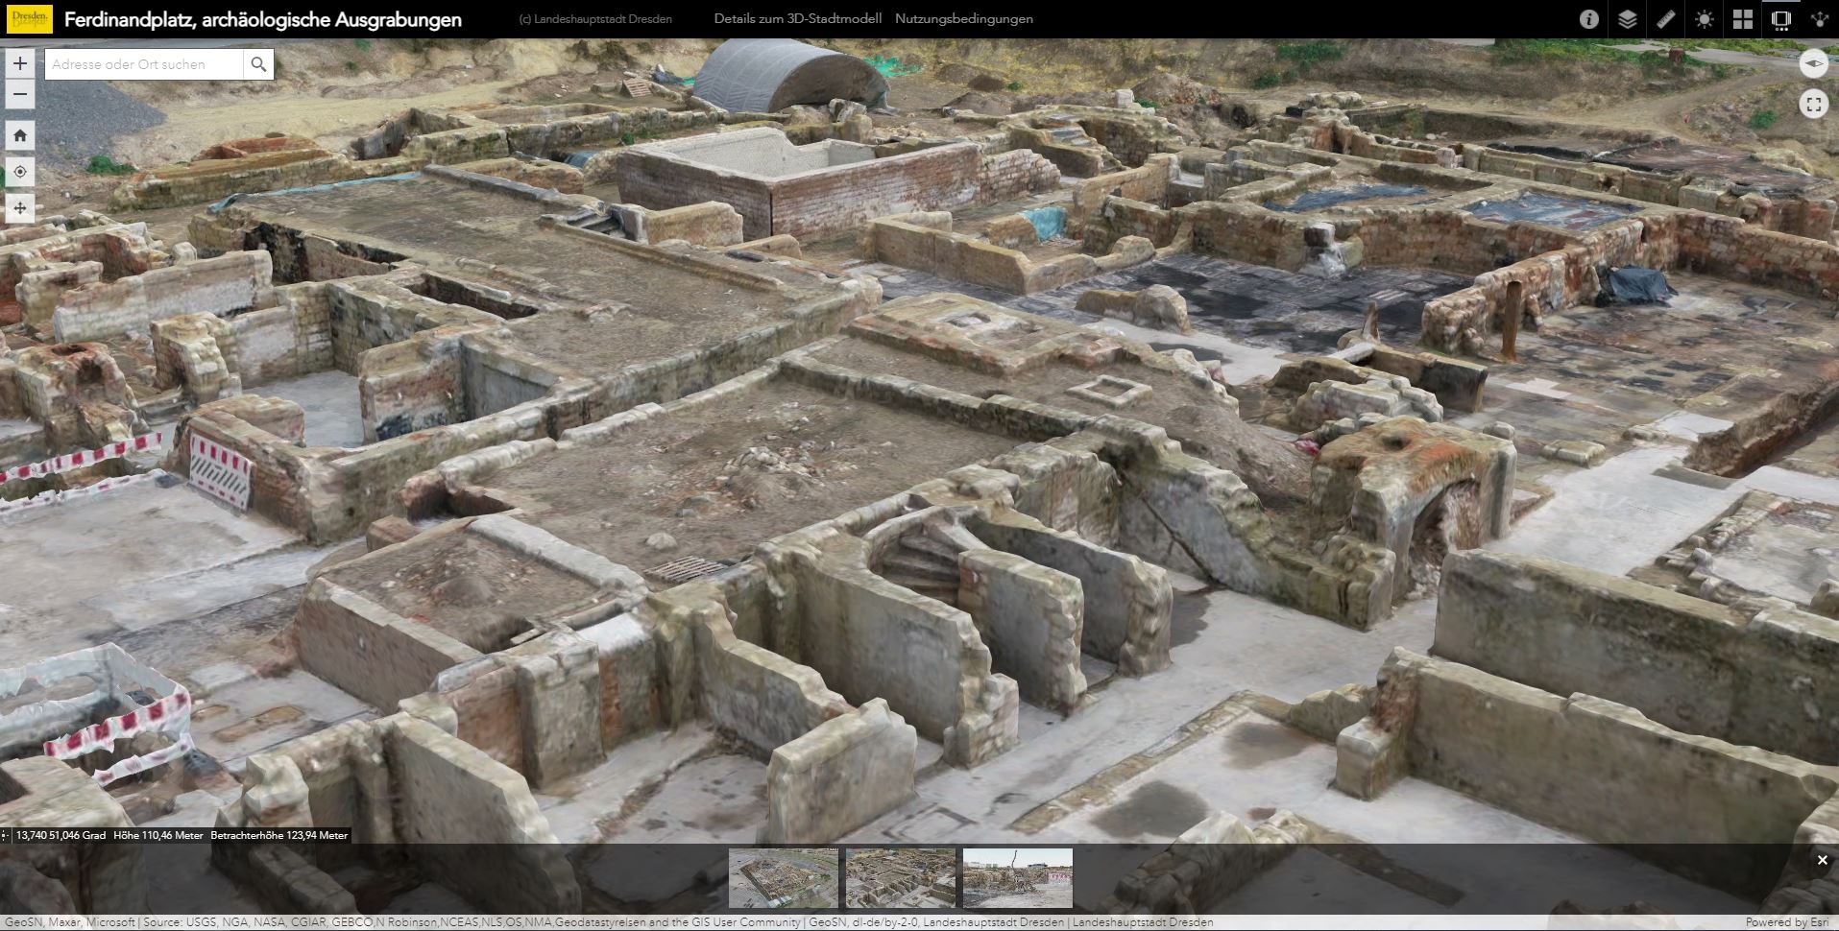Open the basemap gallery grid icon
1839x931 pixels.
click(x=1742, y=19)
